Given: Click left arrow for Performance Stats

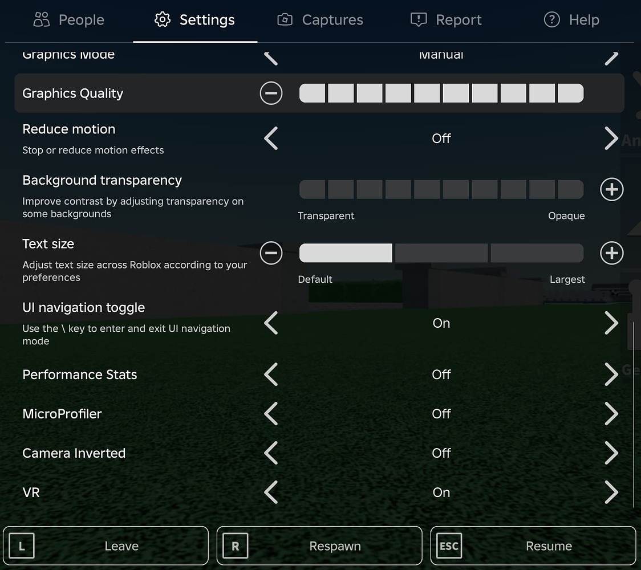Looking at the screenshot, I should (x=271, y=374).
